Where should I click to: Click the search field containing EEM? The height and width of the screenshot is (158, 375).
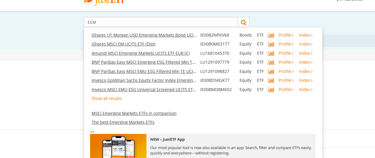coord(161,22)
